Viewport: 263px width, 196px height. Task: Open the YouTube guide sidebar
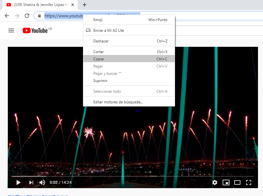(x=11, y=30)
